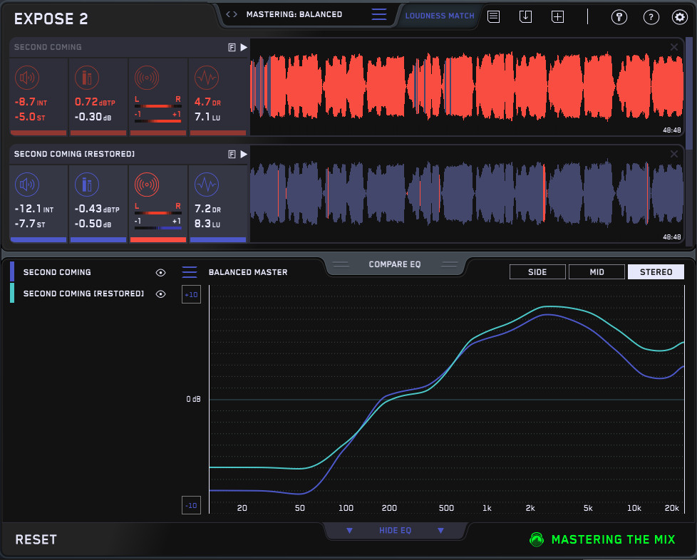The height and width of the screenshot is (560, 697).
Task: Open the help question mark icon
Action: point(651,17)
